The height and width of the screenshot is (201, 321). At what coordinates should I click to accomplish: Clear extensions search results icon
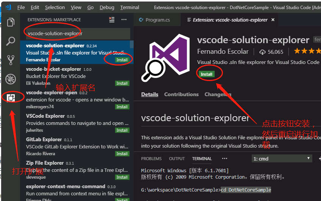112,20
